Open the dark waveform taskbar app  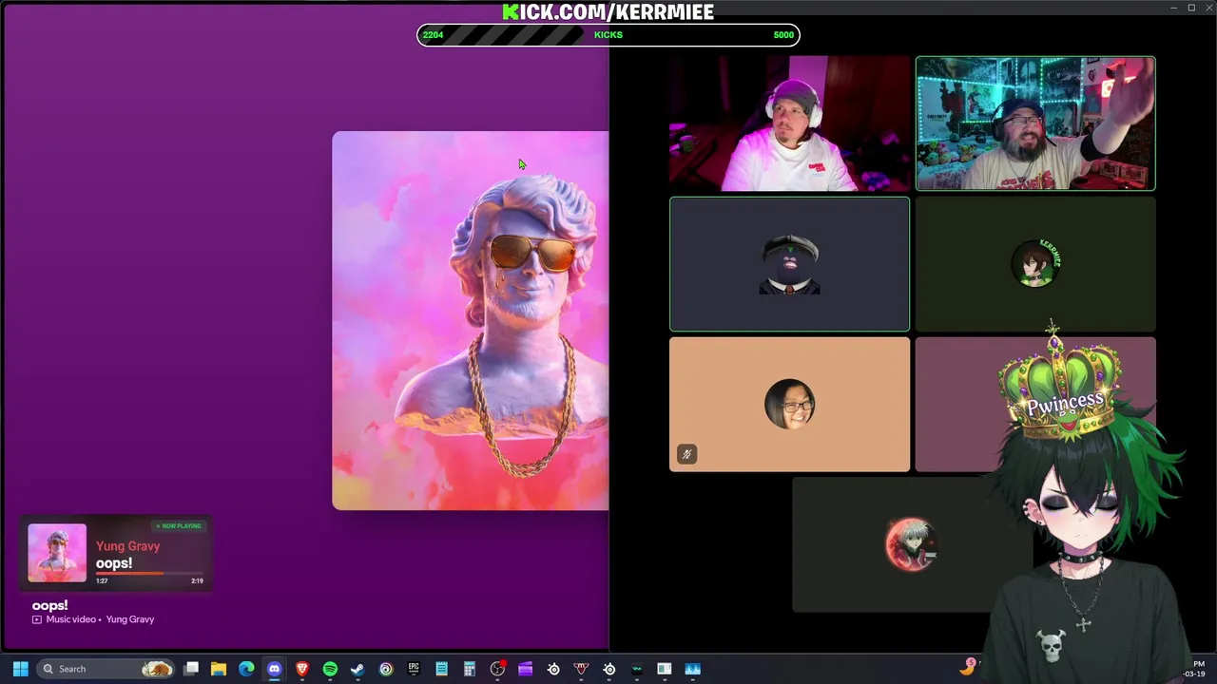click(636, 669)
